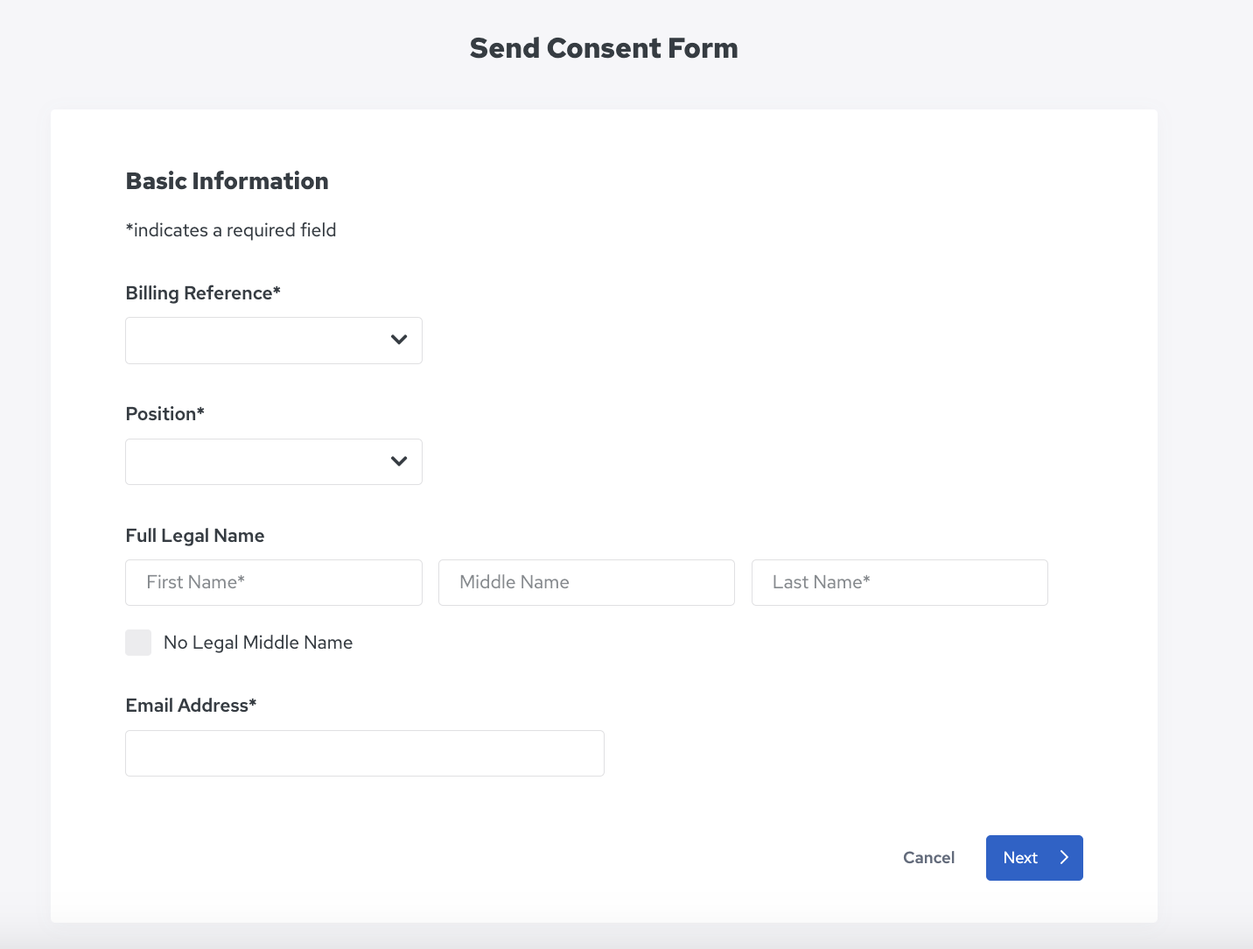Select the Middle Name field
Viewport: 1253px width, 949px height.
[585, 582]
